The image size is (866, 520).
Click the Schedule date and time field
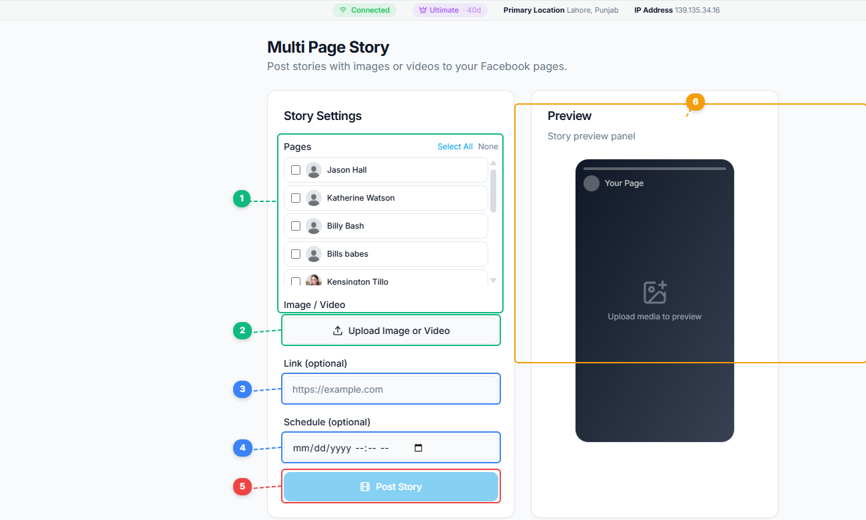click(x=391, y=448)
